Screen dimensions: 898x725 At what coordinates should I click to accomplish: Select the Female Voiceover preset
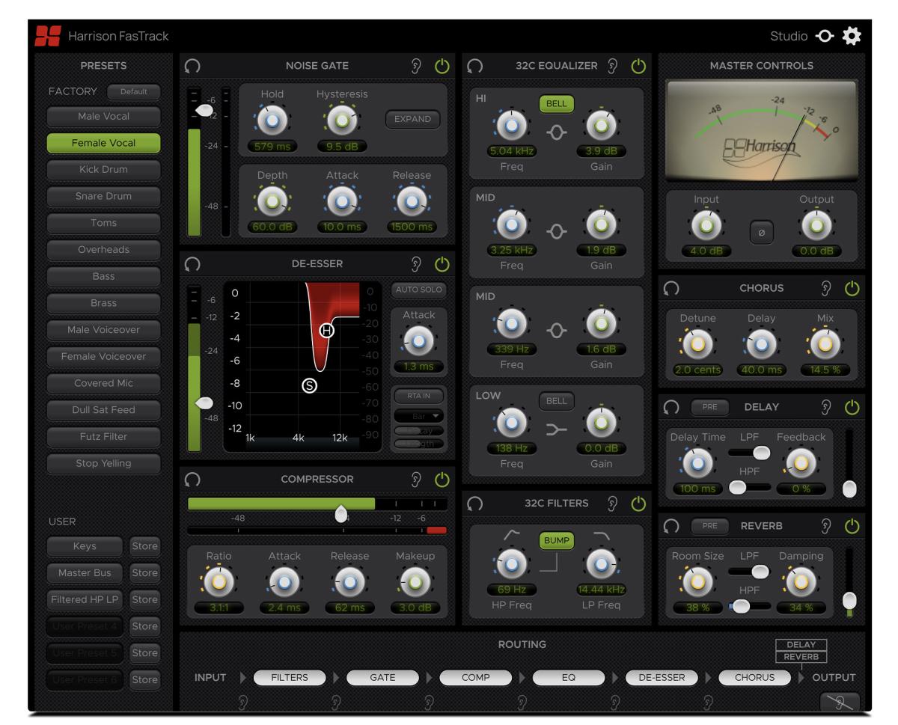click(x=103, y=357)
